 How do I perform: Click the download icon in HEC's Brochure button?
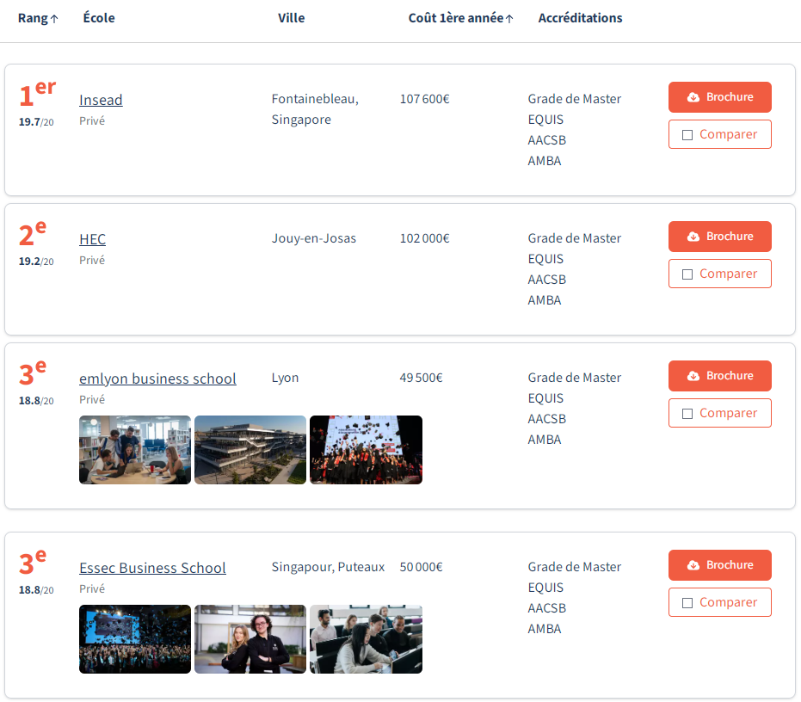click(693, 237)
